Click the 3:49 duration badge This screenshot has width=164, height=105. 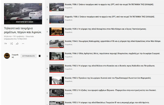click(x=61, y=59)
